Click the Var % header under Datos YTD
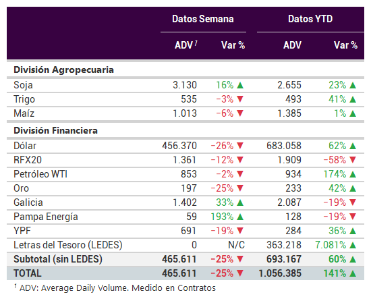The image size is (371, 301). 345,45
